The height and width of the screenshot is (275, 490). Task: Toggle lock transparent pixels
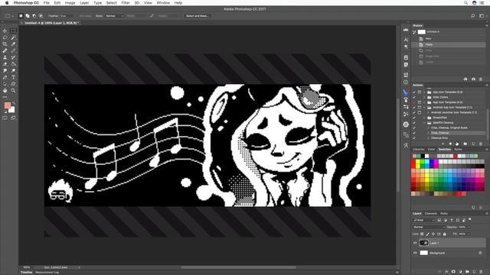point(422,234)
